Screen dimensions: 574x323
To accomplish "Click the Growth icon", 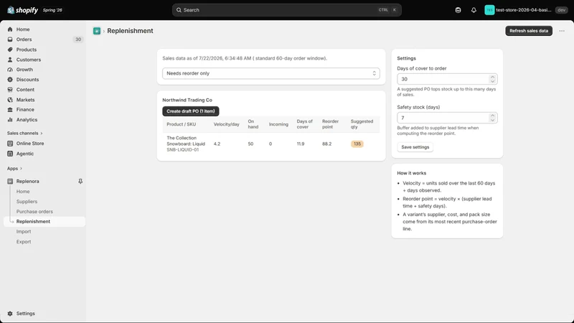I will coord(10,69).
